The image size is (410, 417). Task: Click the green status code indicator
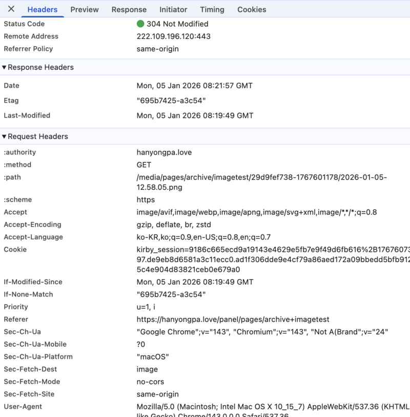pyautogui.click(x=140, y=24)
